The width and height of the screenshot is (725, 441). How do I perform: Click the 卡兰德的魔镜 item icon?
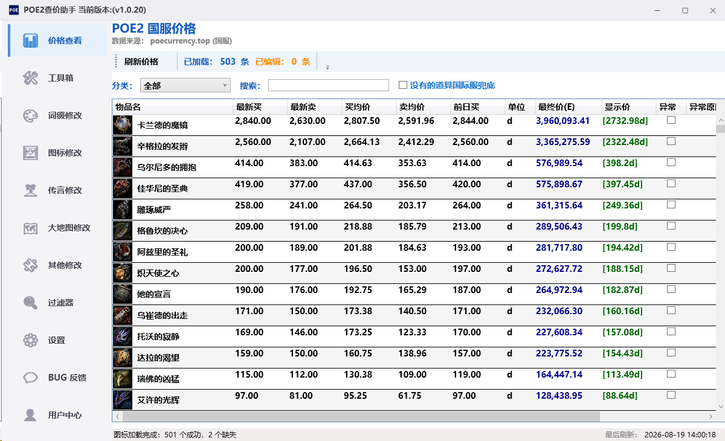pyautogui.click(x=123, y=125)
